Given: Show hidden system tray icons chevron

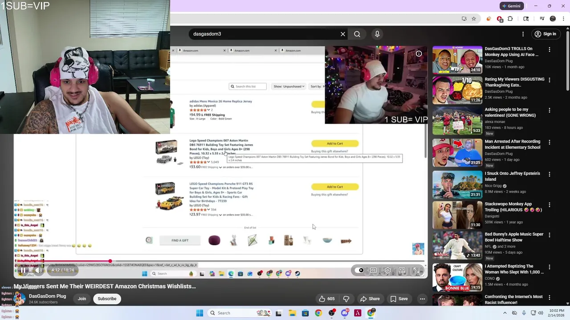Looking at the screenshot, I should 505,313.
